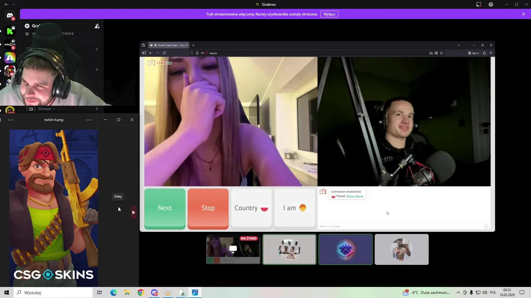Open the weather widget showing -6°C

coord(426,293)
